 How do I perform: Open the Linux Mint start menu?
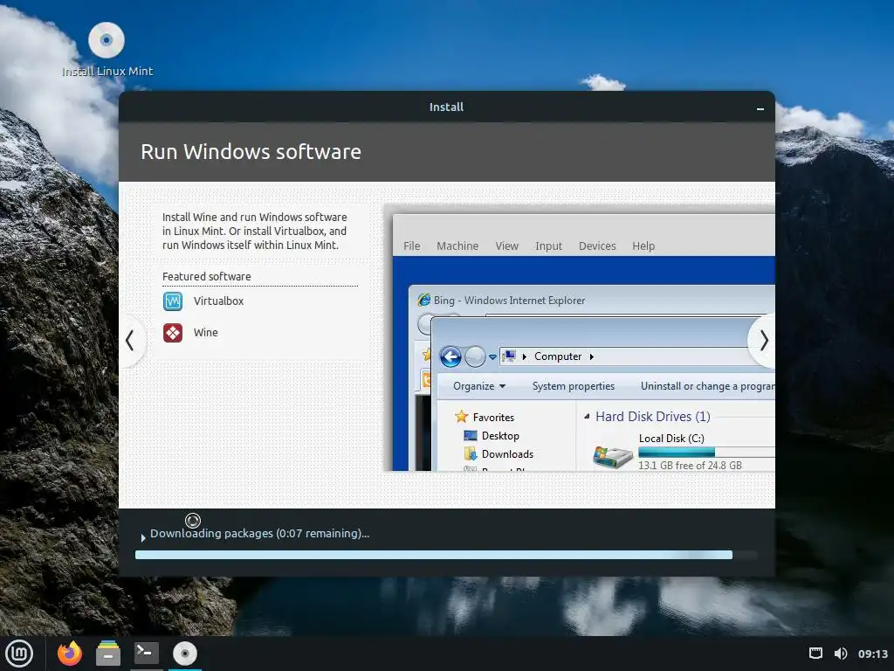click(x=19, y=654)
